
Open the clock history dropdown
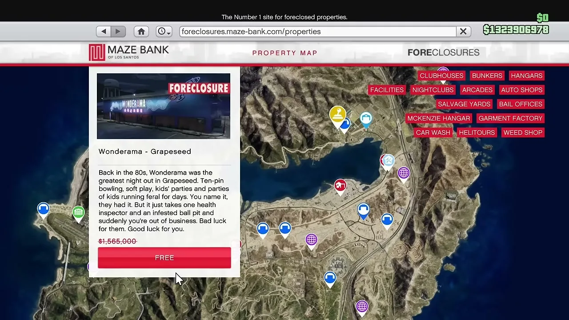(x=164, y=32)
